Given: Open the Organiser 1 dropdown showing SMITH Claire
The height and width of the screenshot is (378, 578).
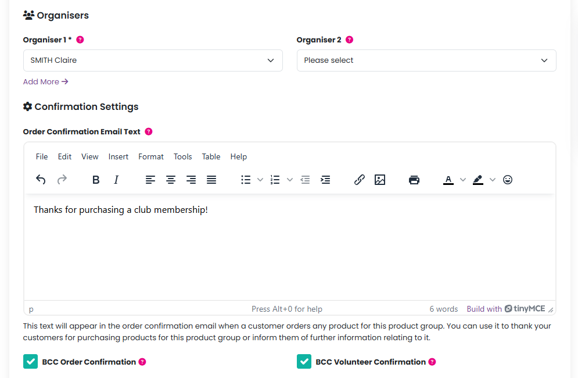Looking at the screenshot, I should (x=153, y=60).
